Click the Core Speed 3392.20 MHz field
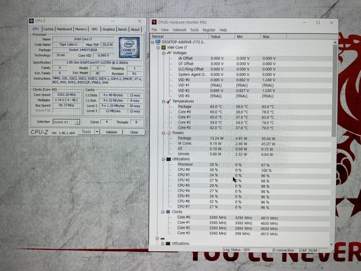The image size is (361, 271). (x=66, y=95)
